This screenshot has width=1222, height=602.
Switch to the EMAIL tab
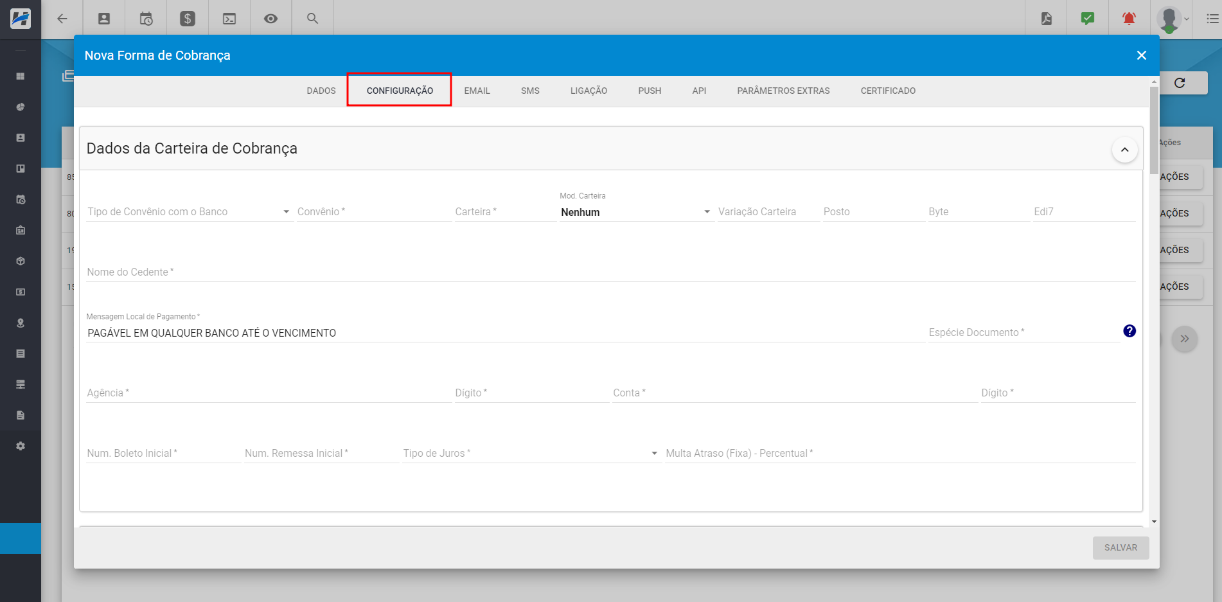(x=477, y=91)
